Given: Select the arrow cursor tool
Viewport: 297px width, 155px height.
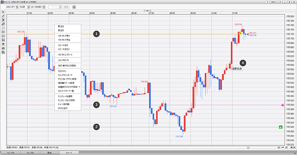Looking at the screenshot, I should (3, 12).
